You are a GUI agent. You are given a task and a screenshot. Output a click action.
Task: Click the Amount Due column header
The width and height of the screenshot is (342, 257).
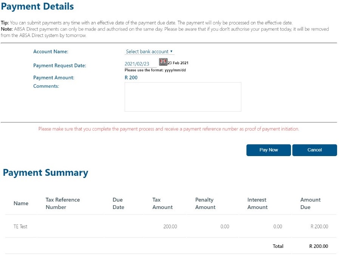[x=310, y=203]
